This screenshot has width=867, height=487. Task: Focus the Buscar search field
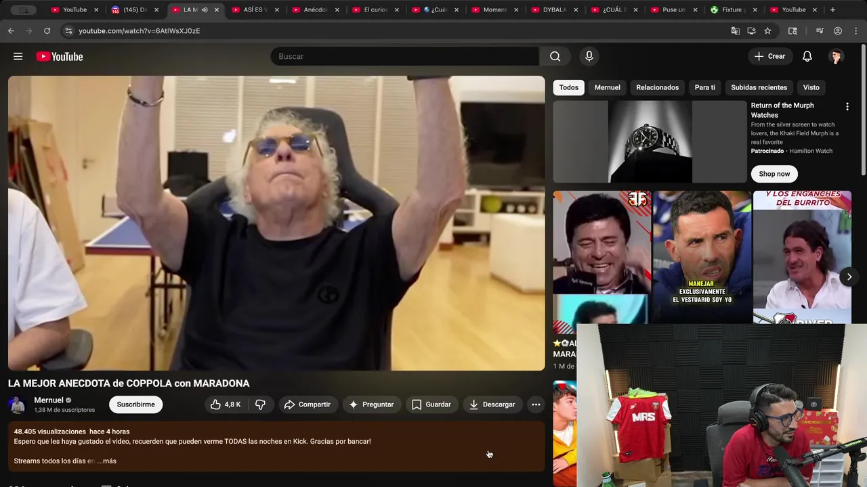tap(405, 56)
